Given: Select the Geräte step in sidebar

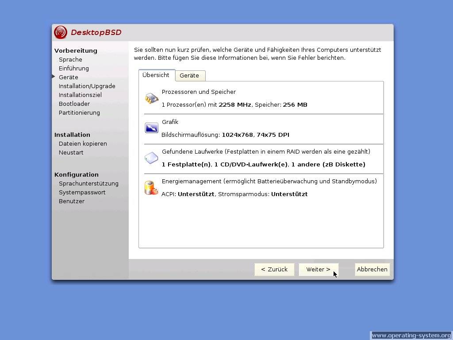Looking at the screenshot, I should (69, 77).
